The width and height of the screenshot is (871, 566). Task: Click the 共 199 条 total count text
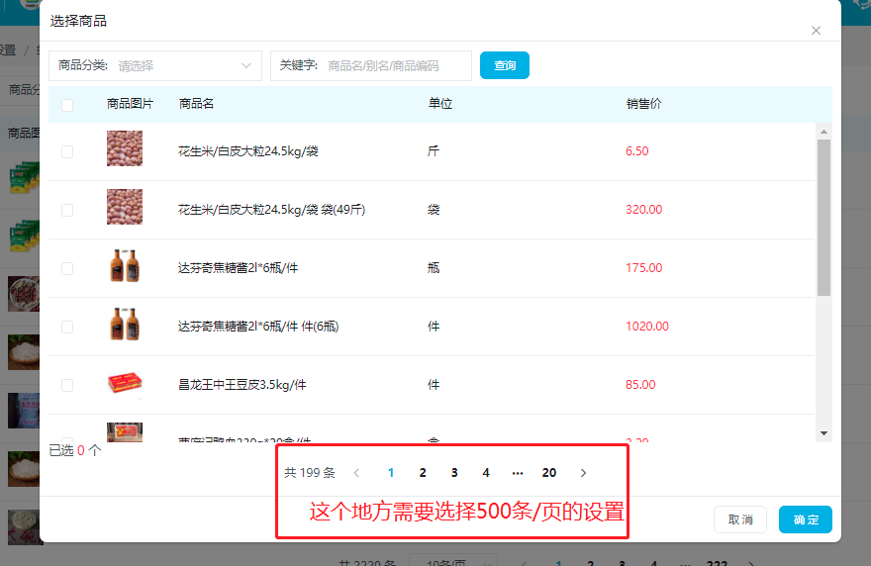pyautogui.click(x=310, y=473)
